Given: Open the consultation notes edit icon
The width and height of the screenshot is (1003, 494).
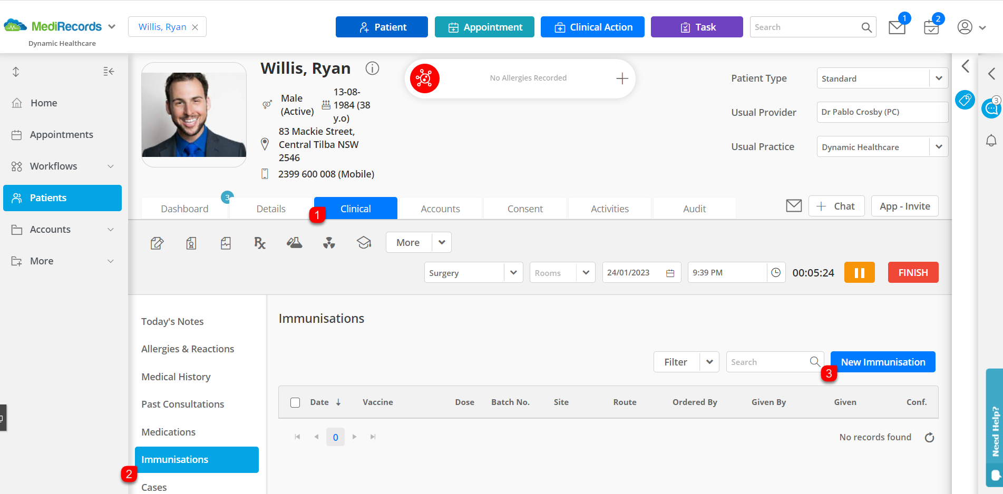Looking at the screenshot, I should tap(157, 243).
